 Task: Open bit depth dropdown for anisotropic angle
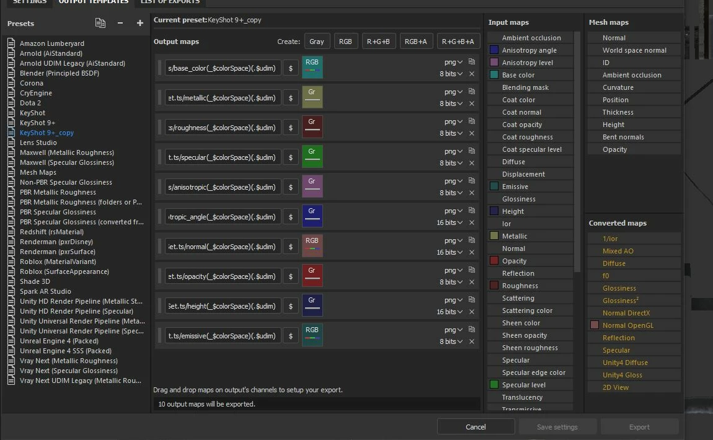tap(449, 222)
